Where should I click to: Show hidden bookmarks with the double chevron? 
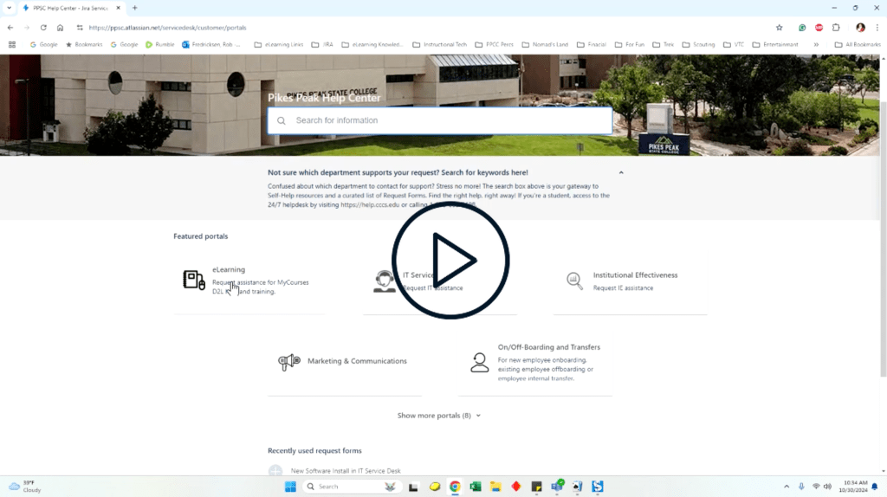(816, 44)
